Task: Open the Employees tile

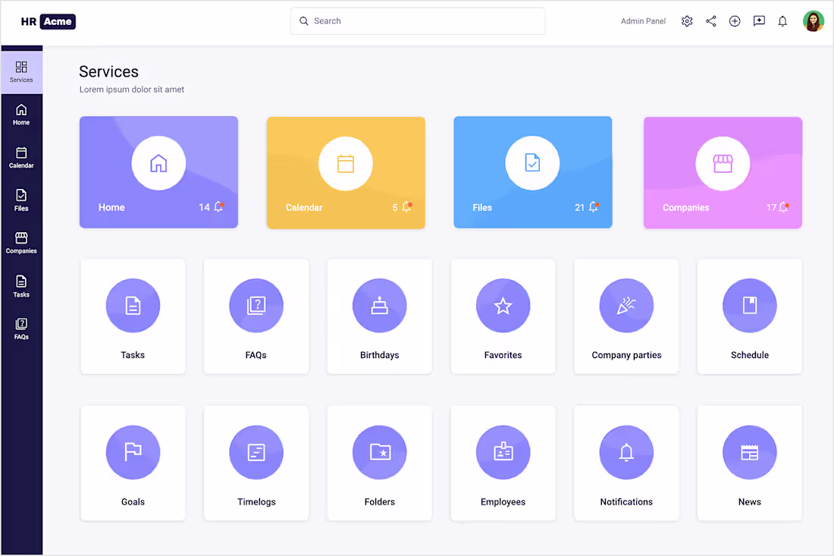Action: click(x=503, y=463)
